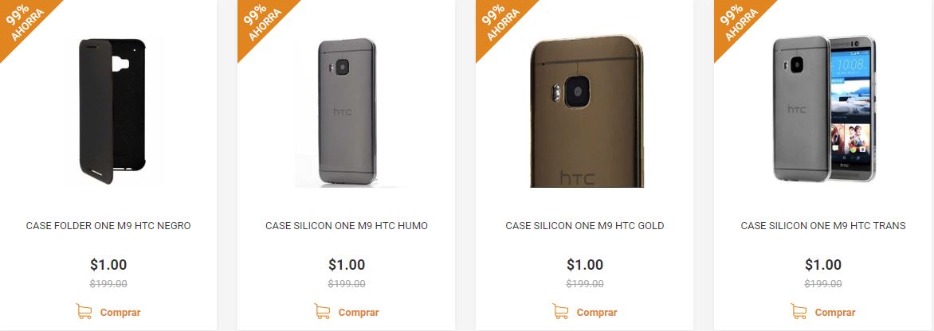Click strikethrough $199.00 price of Trans case
The image size is (934, 331).
click(x=823, y=284)
